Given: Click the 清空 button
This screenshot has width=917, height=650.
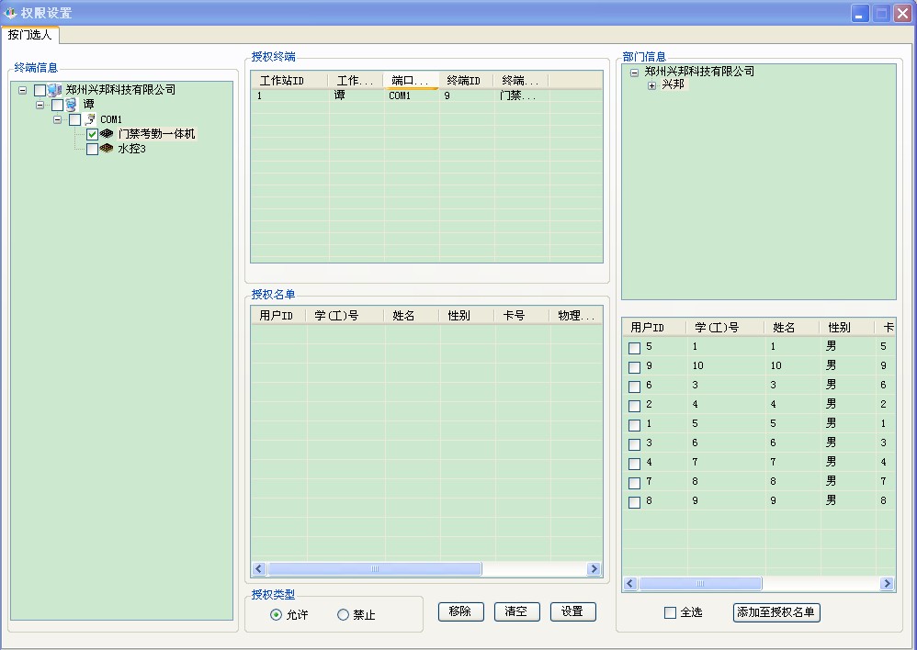Looking at the screenshot, I should tap(517, 611).
